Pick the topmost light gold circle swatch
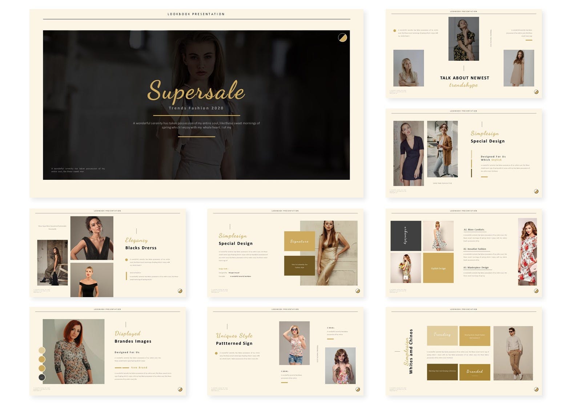 42,350
